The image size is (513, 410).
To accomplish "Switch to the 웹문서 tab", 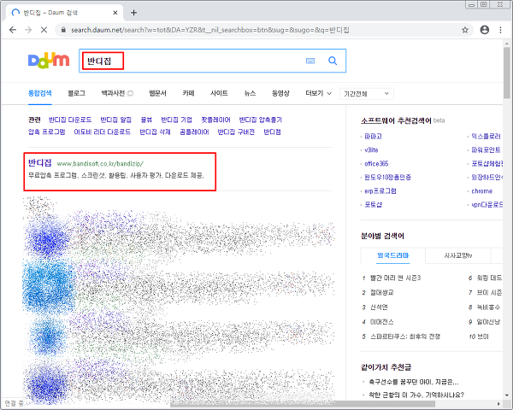I will [x=157, y=93].
